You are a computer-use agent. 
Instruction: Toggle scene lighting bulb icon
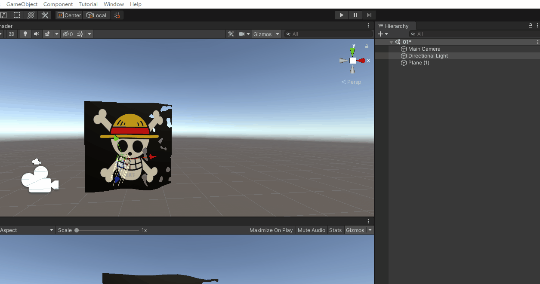coord(25,34)
